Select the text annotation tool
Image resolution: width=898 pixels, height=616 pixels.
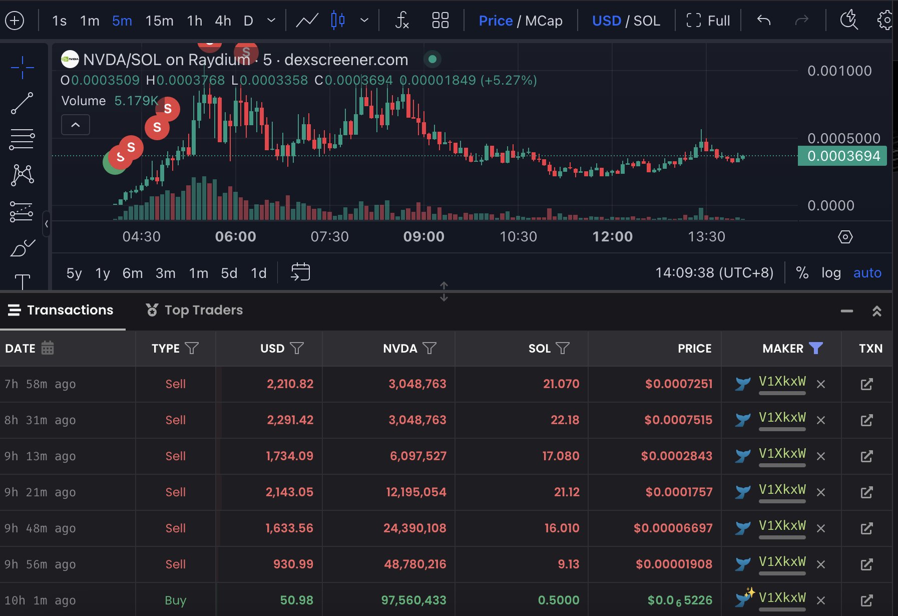coord(23,281)
